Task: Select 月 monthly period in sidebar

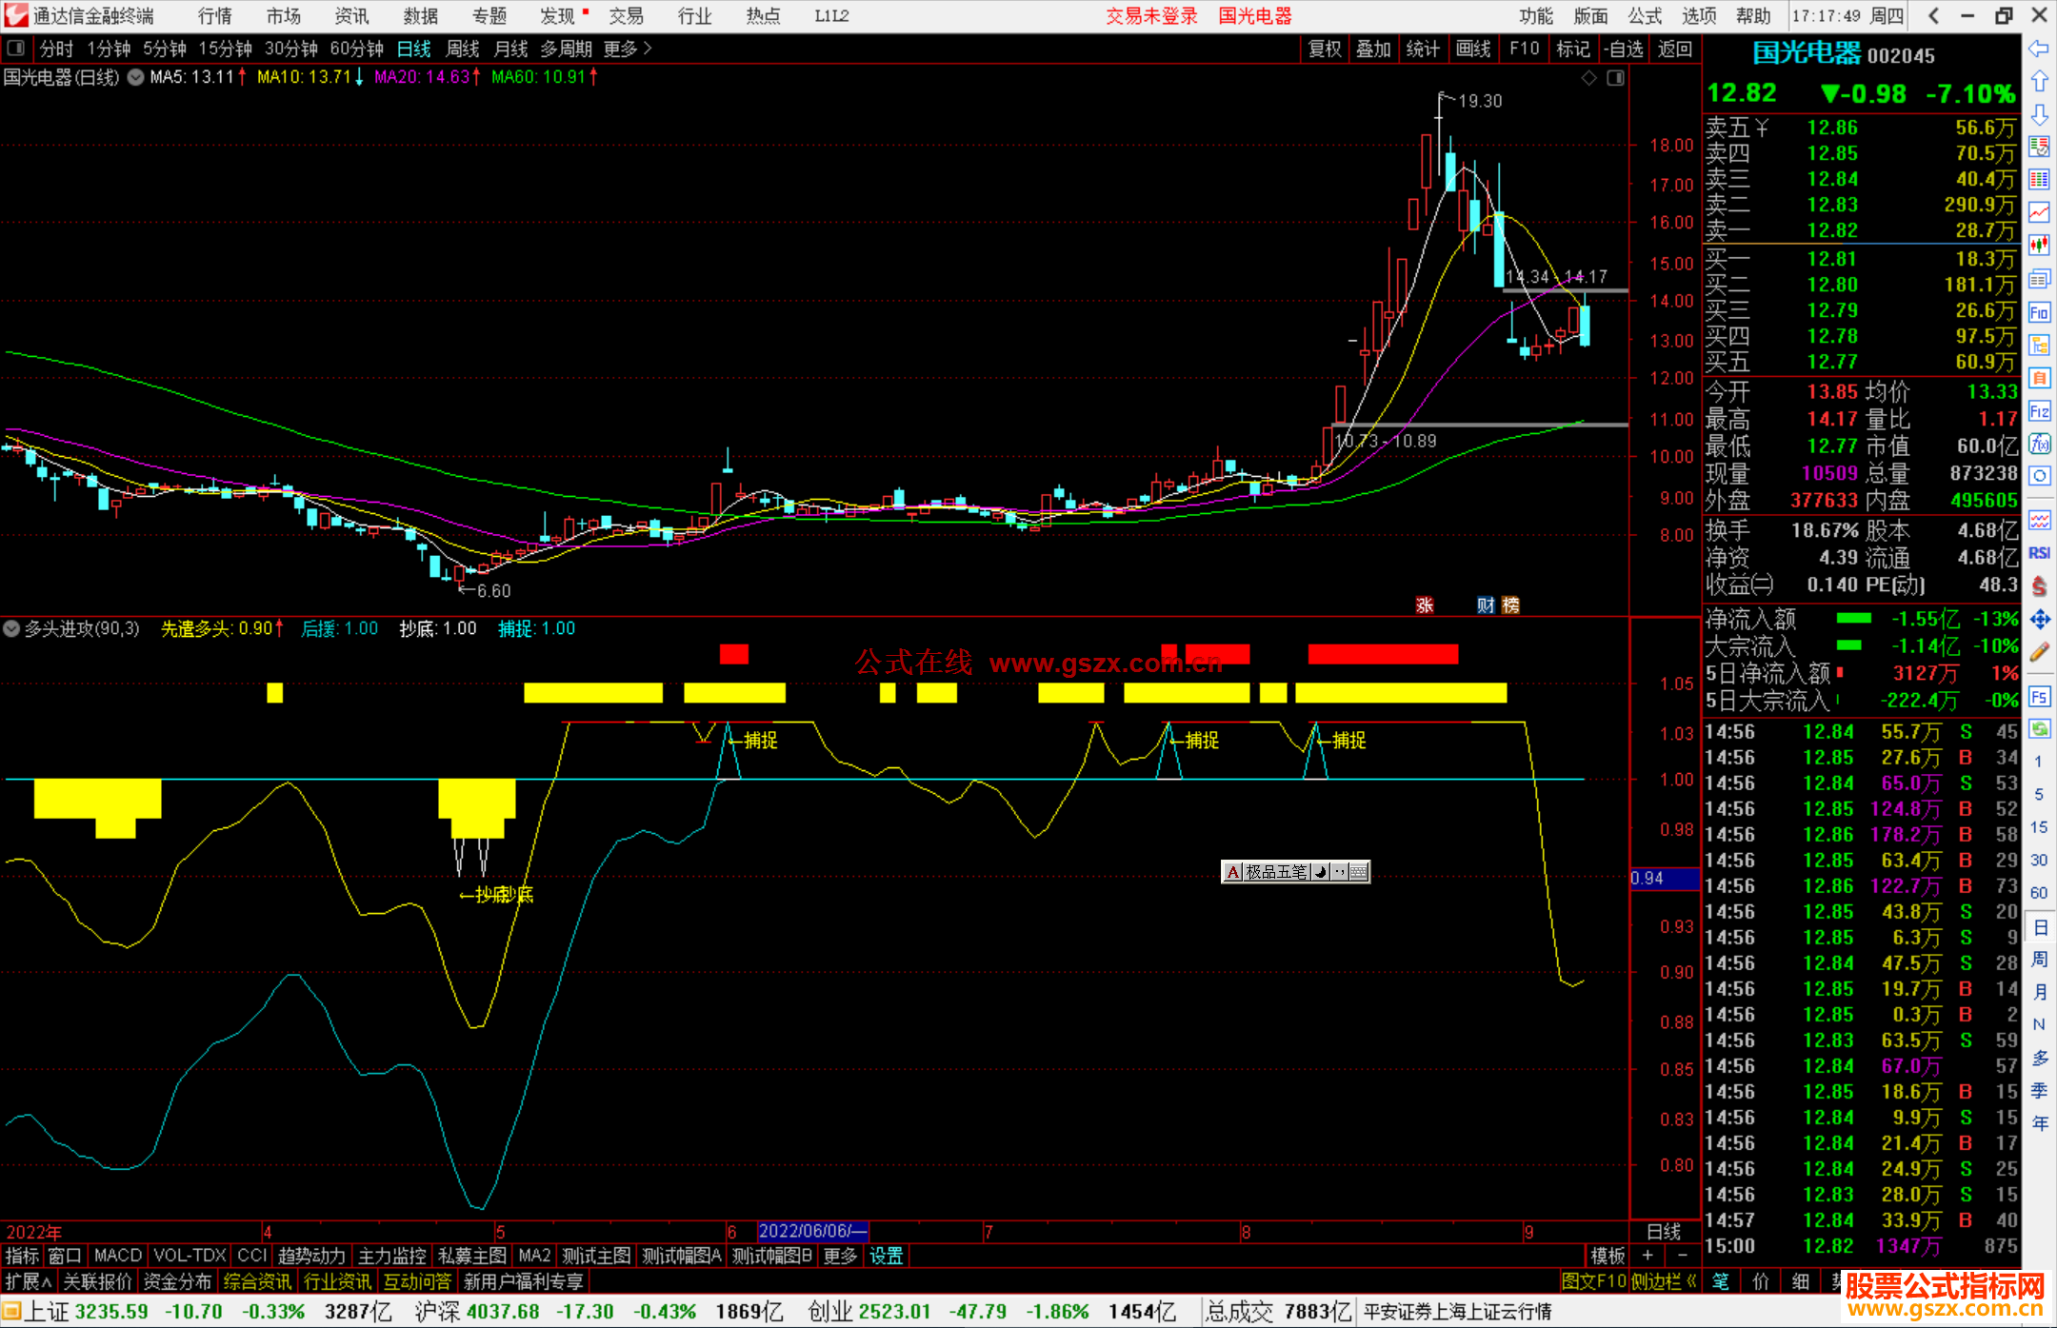Action: pyautogui.click(x=2039, y=992)
